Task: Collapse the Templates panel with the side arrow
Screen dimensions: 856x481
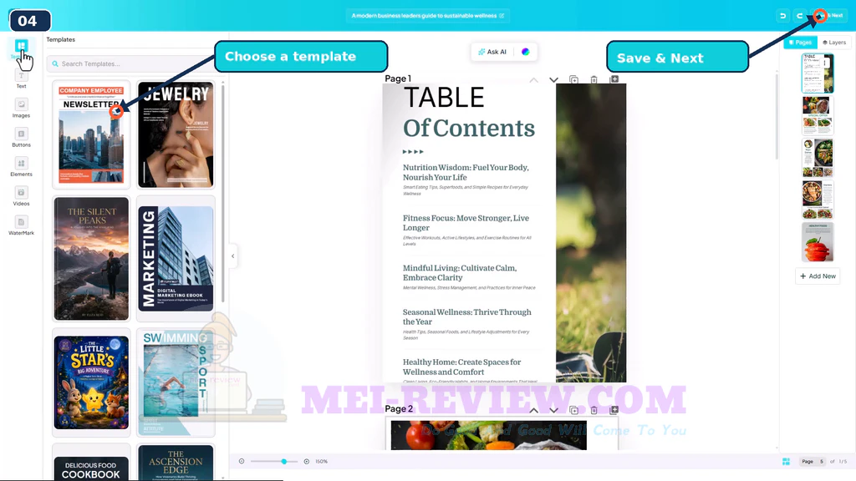Action: point(233,256)
